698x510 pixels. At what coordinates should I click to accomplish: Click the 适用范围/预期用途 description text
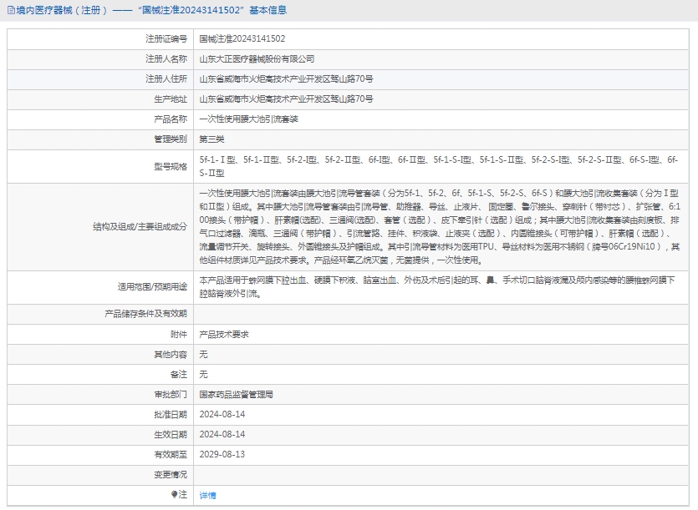[x=438, y=286]
